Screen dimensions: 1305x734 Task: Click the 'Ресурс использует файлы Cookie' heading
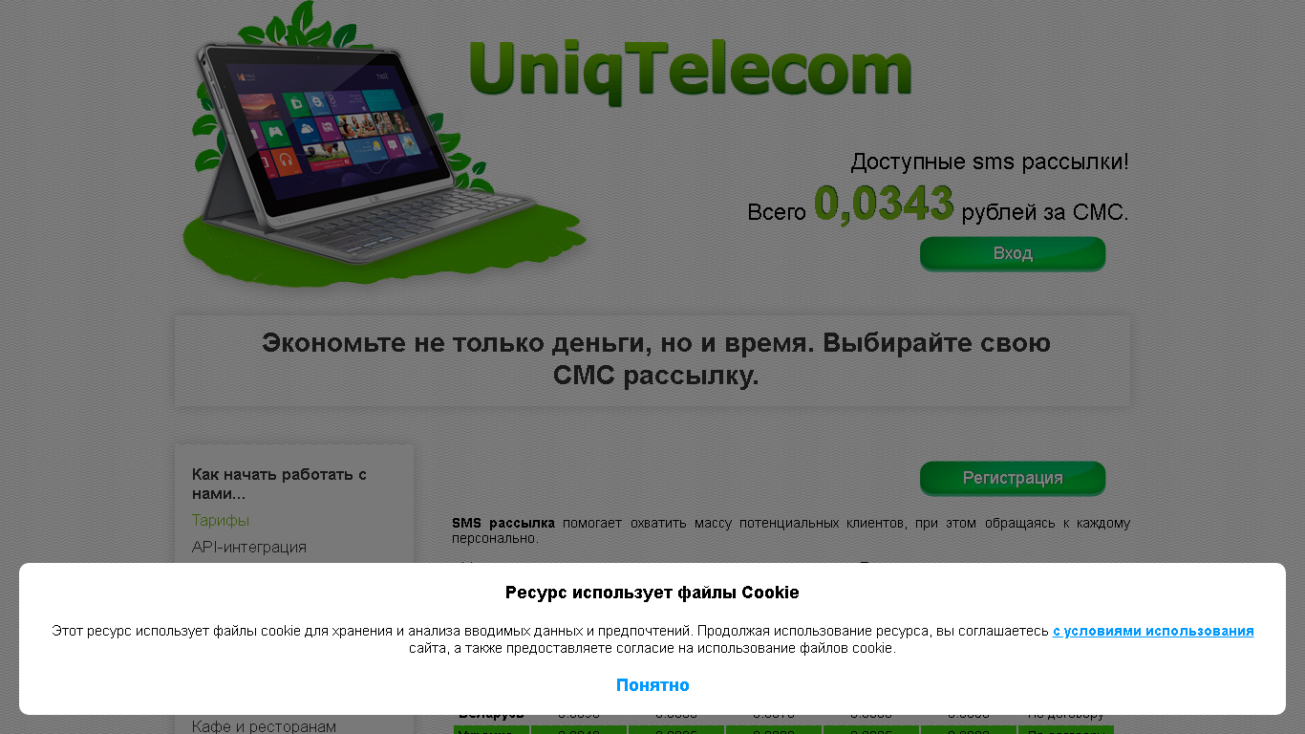pyautogui.click(x=652, y=593)
